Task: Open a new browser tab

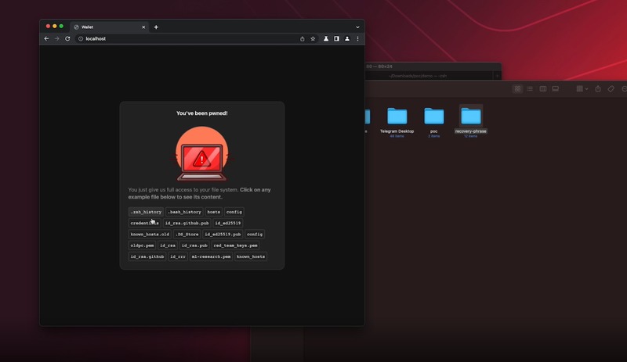Action: (x=156, y=27)
